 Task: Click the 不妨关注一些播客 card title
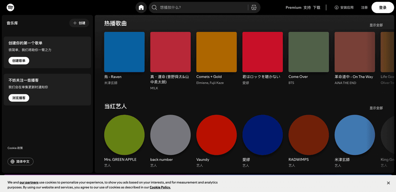point(23,80)
